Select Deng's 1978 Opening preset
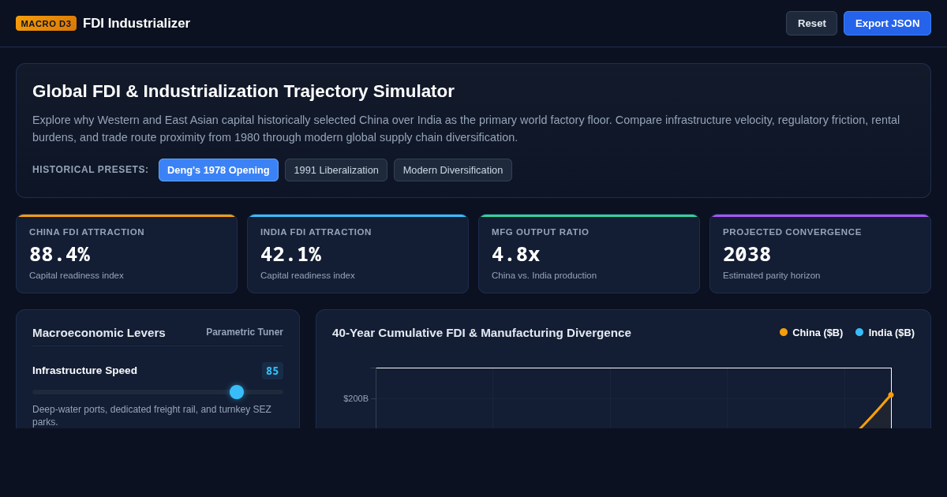Viewport: 947px width, 497px height. click(x=219, y=170)
